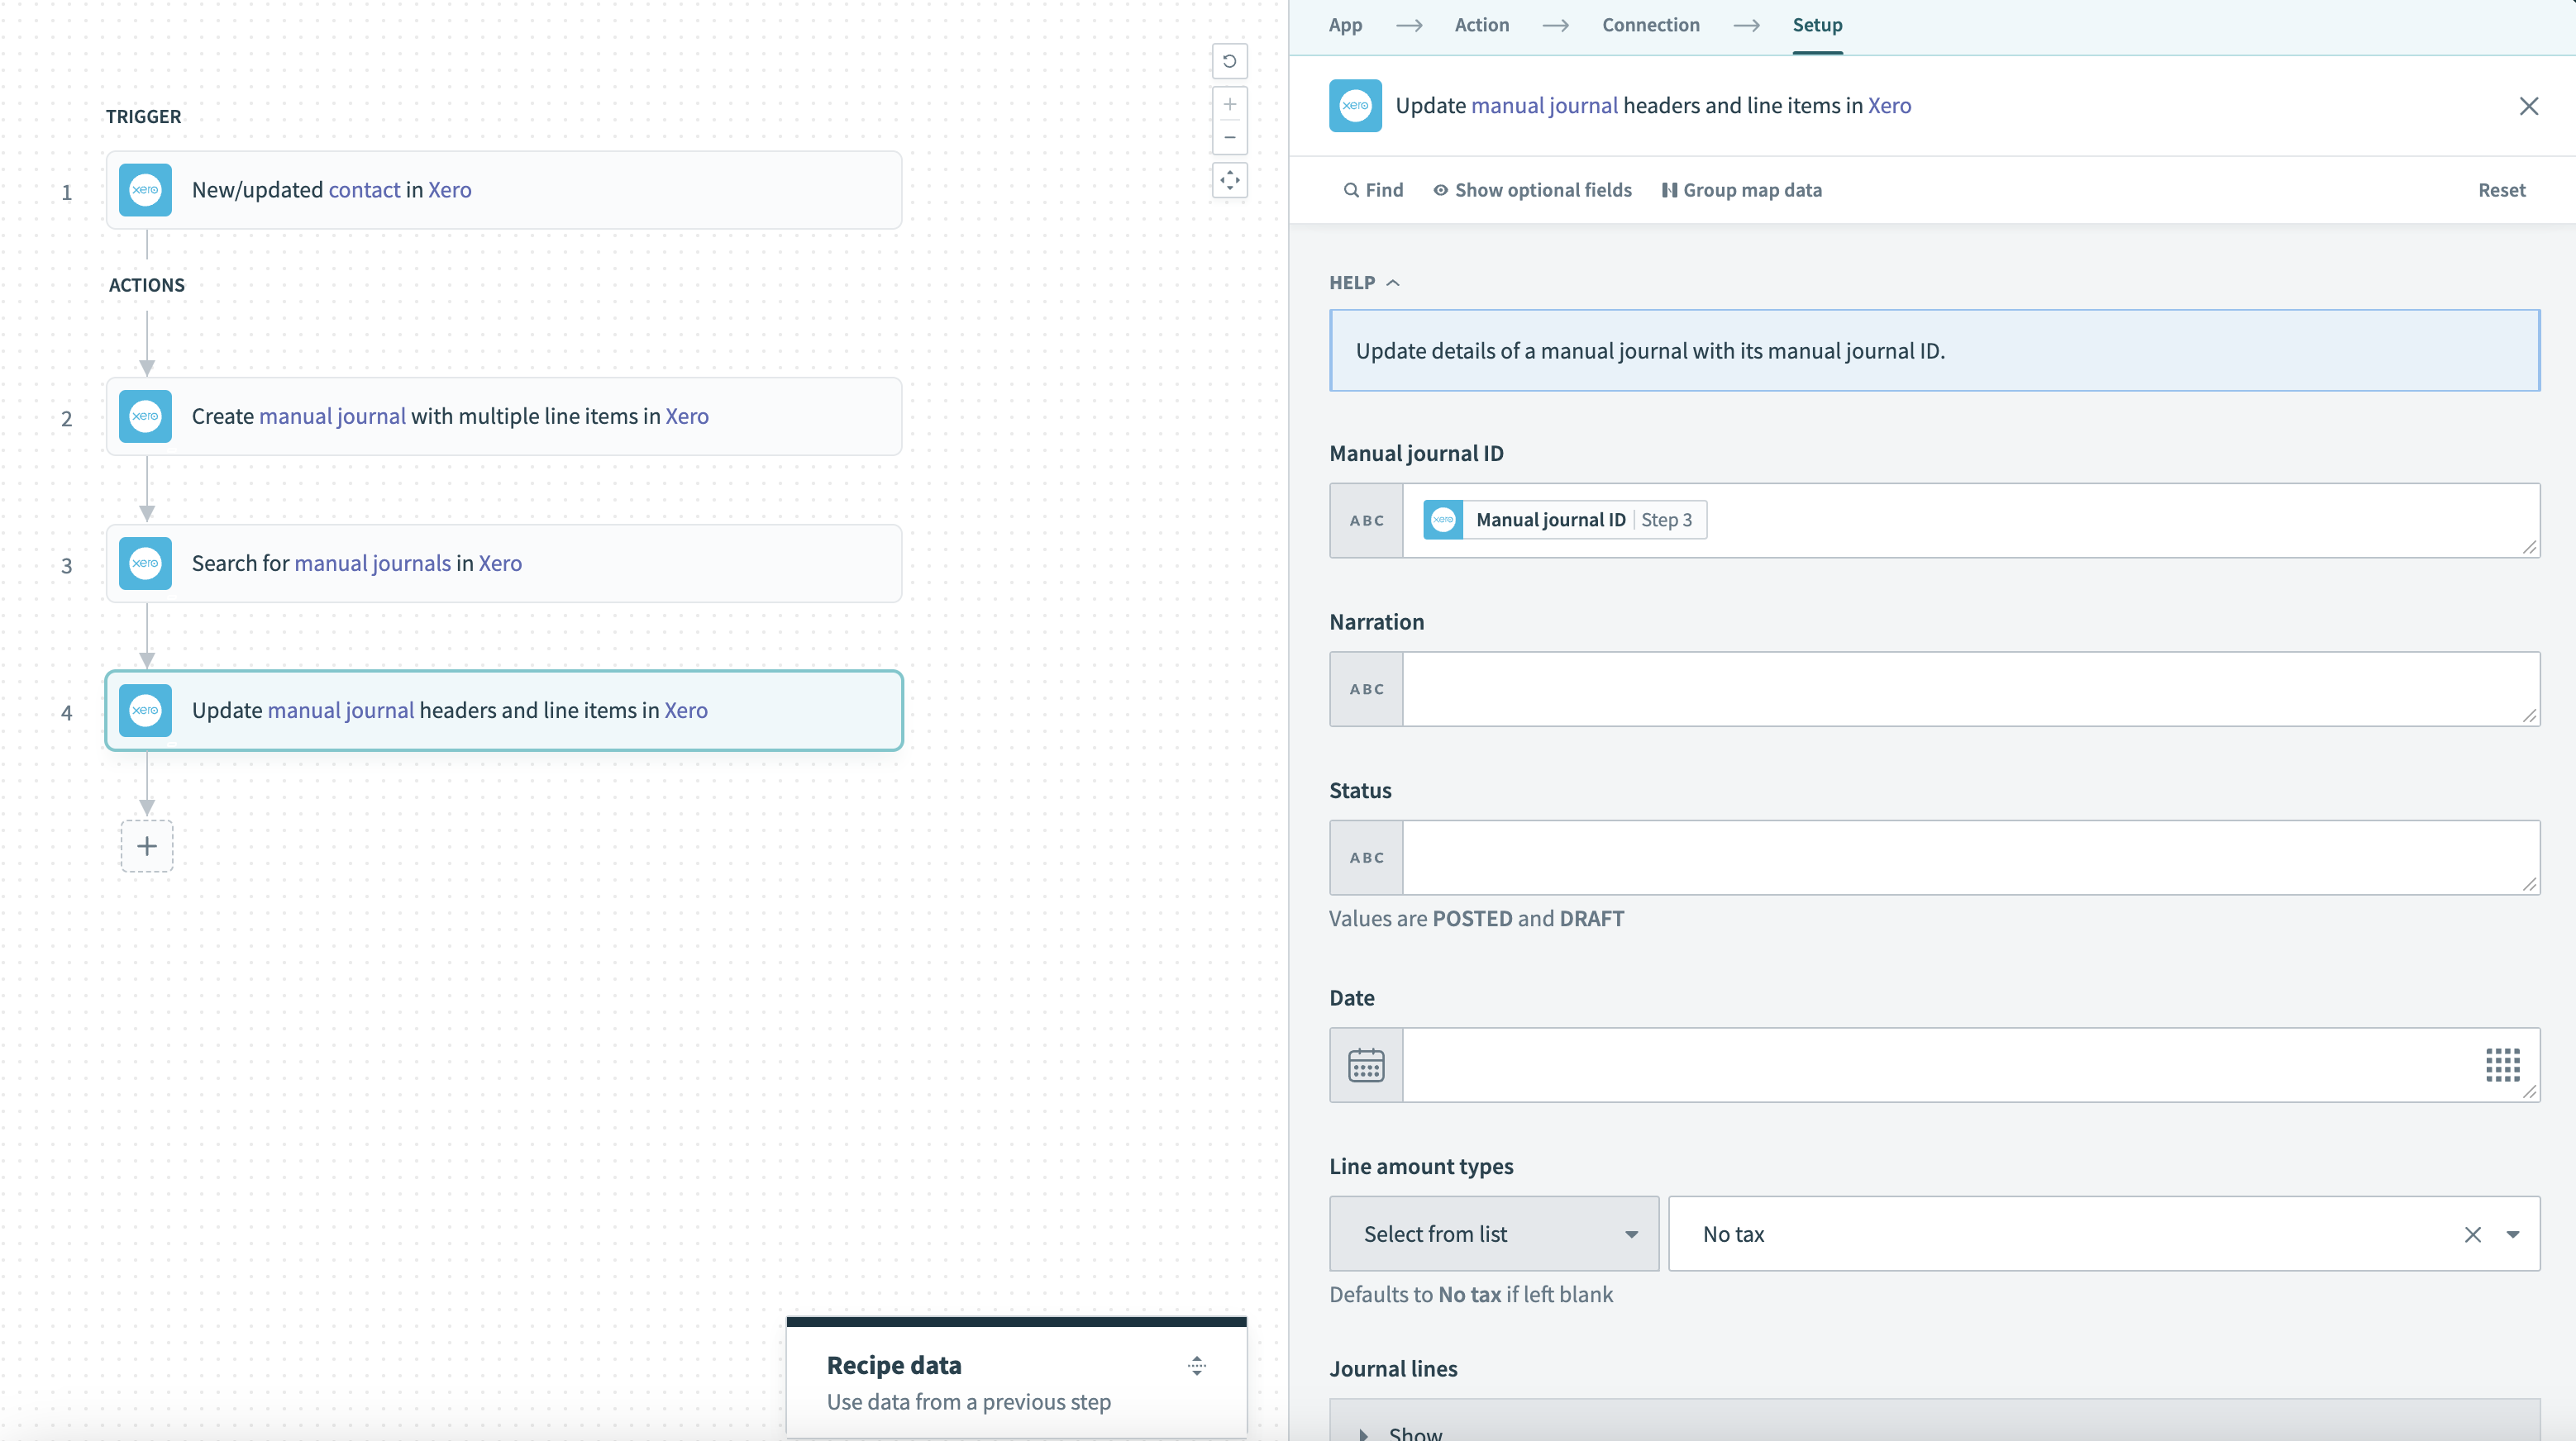Click the Reset button
The image size is (2576, 1441).
[2500, 190]
